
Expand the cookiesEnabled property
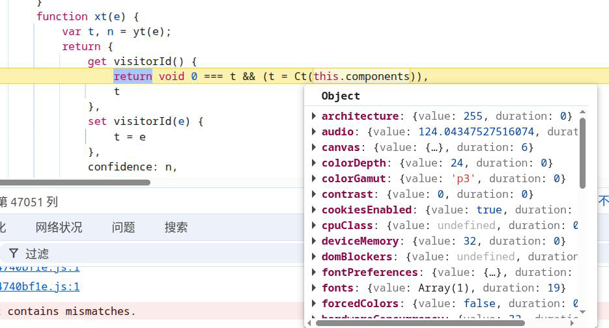coord(314,210)
